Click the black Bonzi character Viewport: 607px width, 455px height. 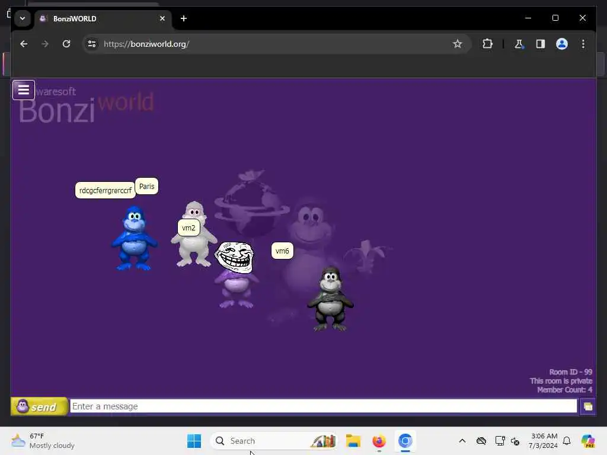click(x=330, y=299)
